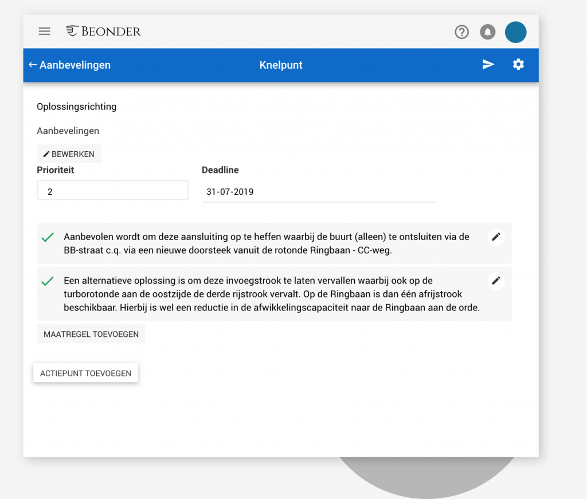Select the Knelpunt title in the header
The width and height of the screenshot is (587, 499).
tap(280, 65)
